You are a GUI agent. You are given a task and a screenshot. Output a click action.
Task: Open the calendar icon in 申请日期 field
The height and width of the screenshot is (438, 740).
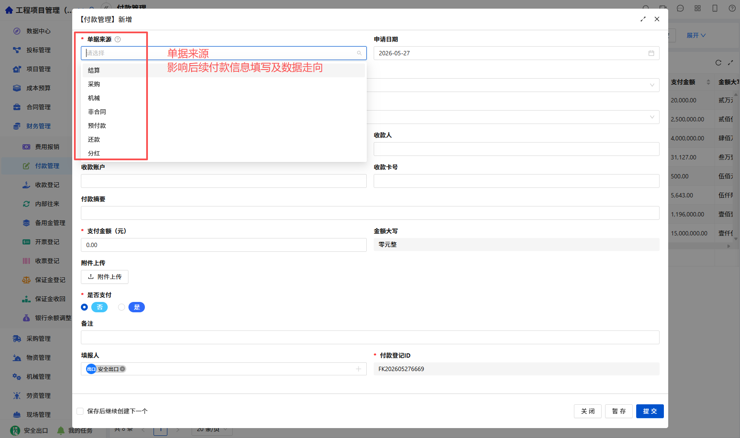pos(651,53)
